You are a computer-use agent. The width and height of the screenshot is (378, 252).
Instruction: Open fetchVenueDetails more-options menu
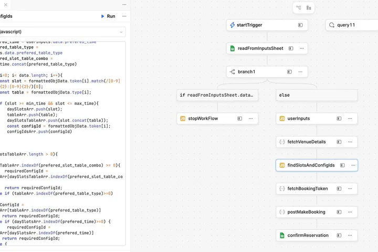[x=350, y=142]
